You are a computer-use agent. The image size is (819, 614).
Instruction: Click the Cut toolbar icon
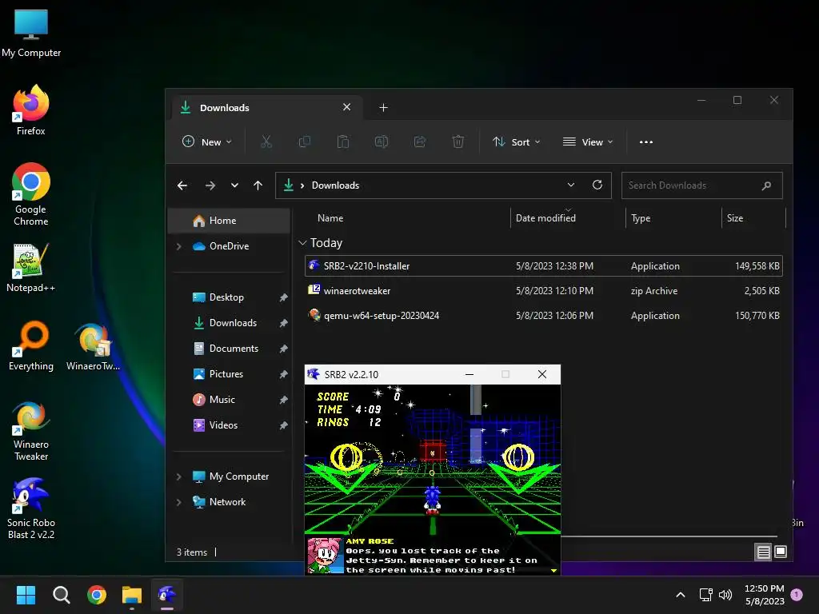click(x=266, y=142)
